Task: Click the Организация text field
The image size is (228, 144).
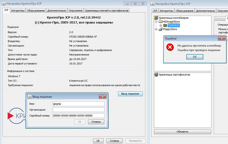Action: click(x=78, y=110)
